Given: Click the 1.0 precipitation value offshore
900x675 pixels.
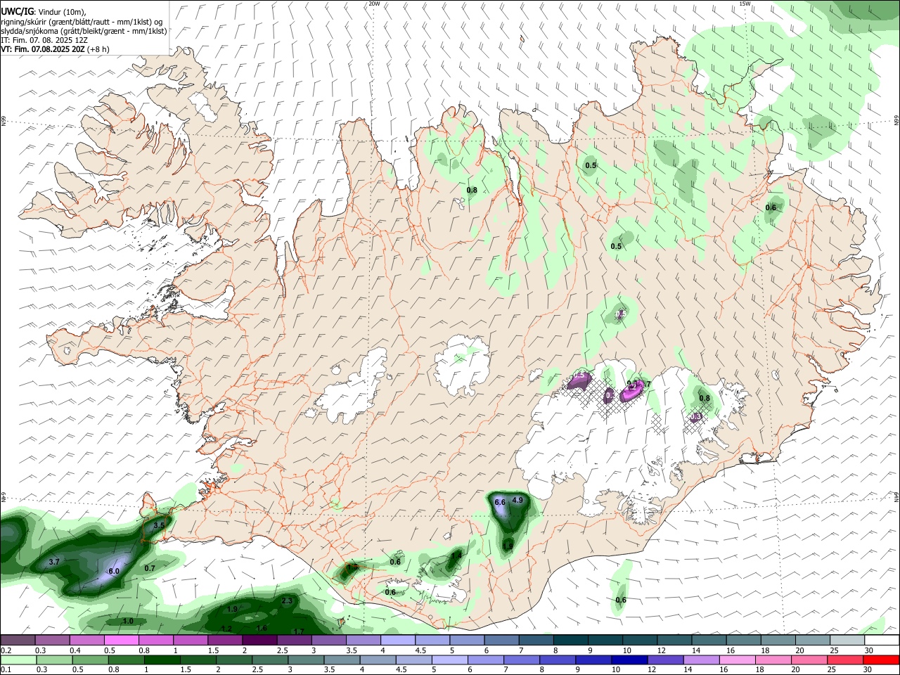Looking at the screenshot, I should coord(128,622).
